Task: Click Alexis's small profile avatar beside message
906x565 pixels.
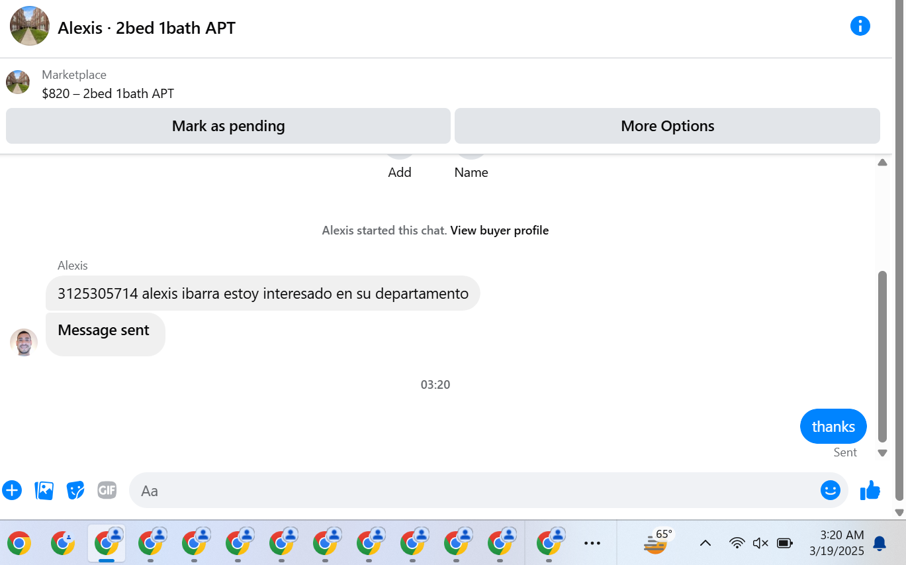Action: [x=24, y=342]
